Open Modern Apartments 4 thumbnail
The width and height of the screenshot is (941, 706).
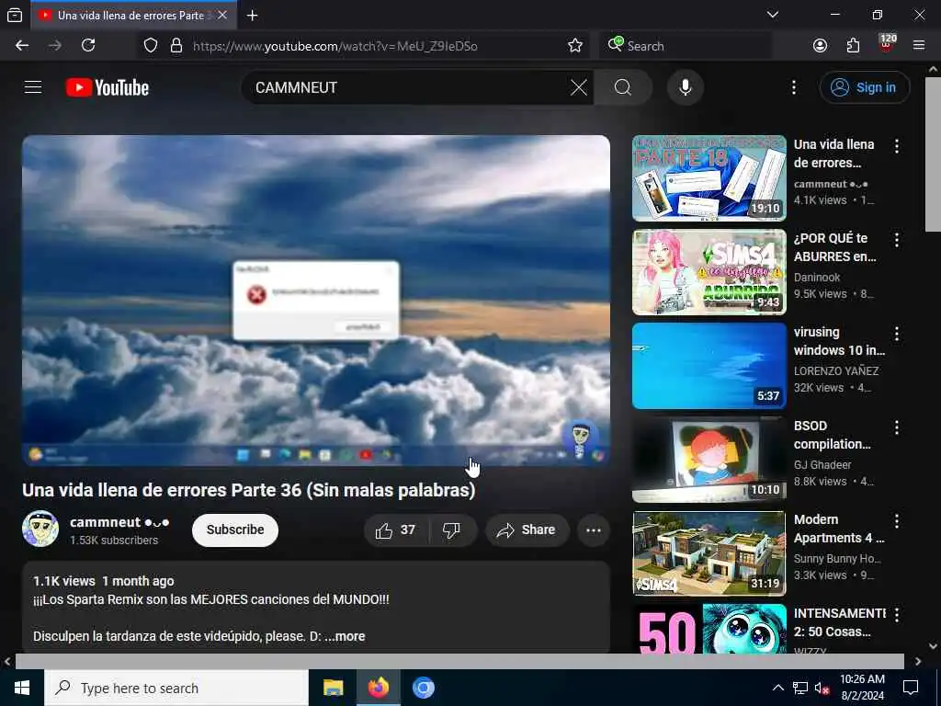[709, 552]
